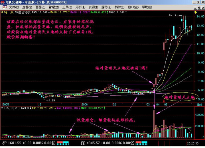The height and width of the screenshot is (148, 205).
Task: Click the 深 4345.57 index in status bar
Action: pos(107,143)
